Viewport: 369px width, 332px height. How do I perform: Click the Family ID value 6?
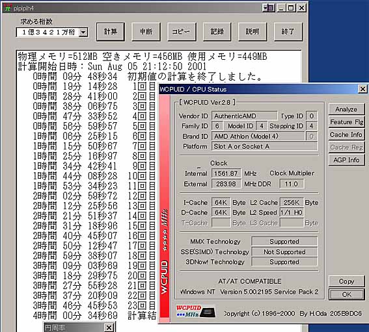click(217, 126)
